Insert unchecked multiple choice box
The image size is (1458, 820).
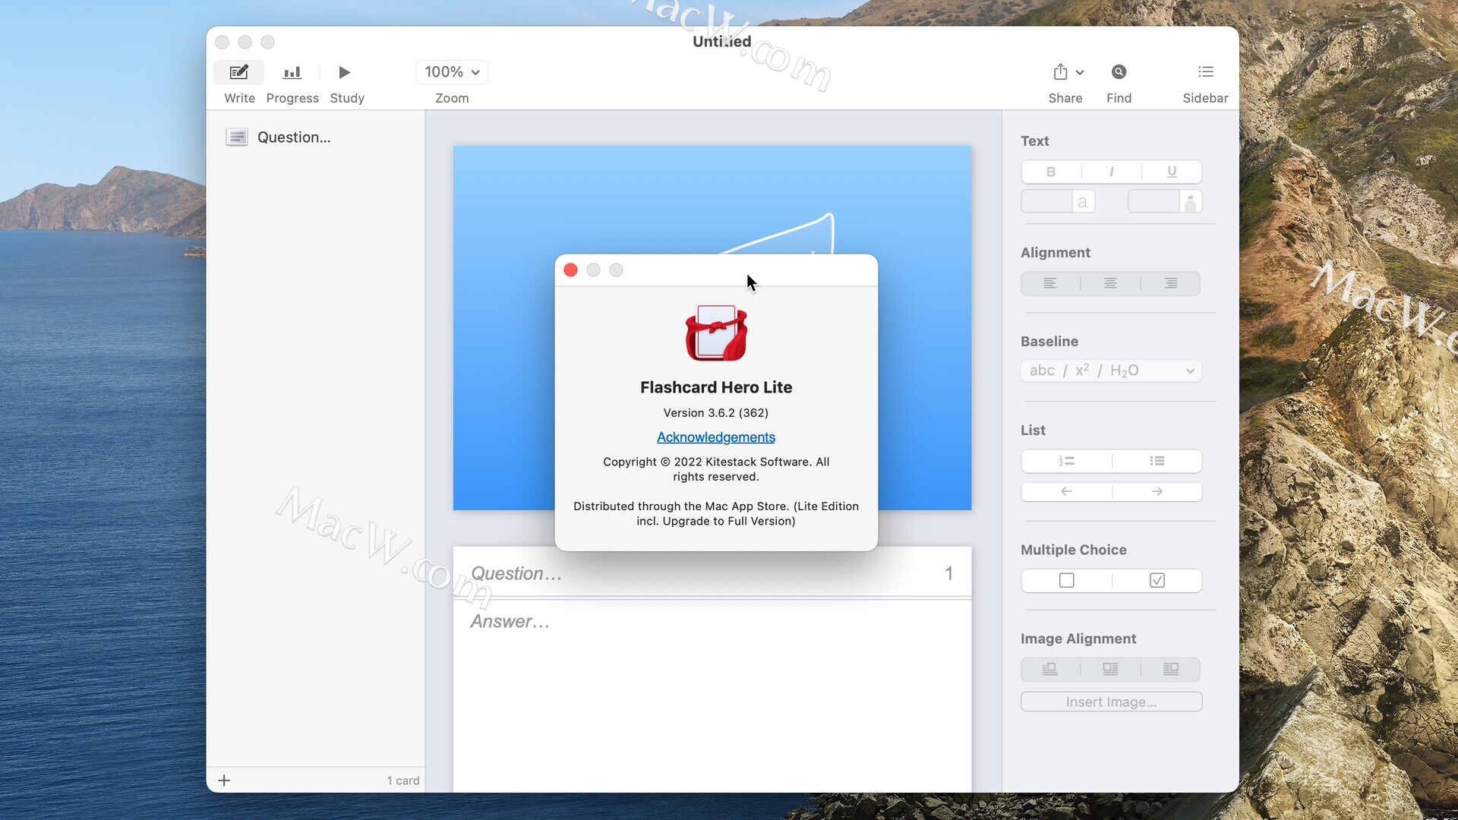tap(1066, 581)
